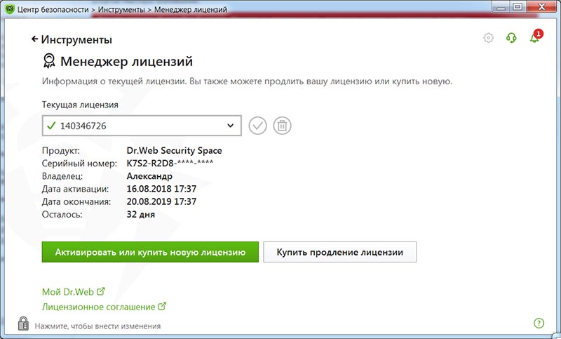
Task: Click owner name Александр
Action: click(x=149, y=176)
